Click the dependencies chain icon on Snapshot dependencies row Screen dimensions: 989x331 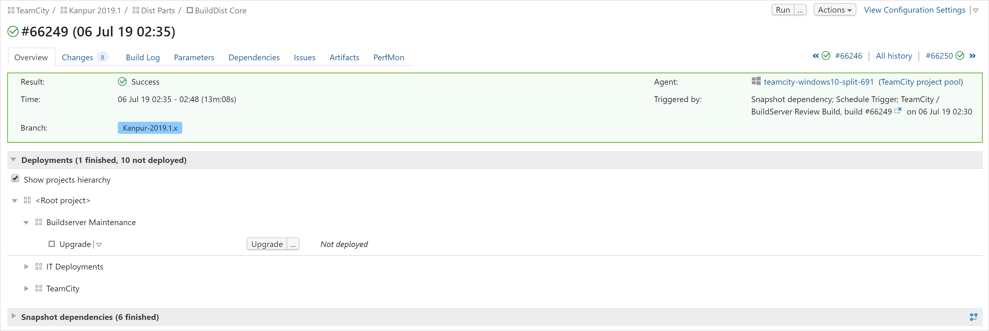point(974,317)
